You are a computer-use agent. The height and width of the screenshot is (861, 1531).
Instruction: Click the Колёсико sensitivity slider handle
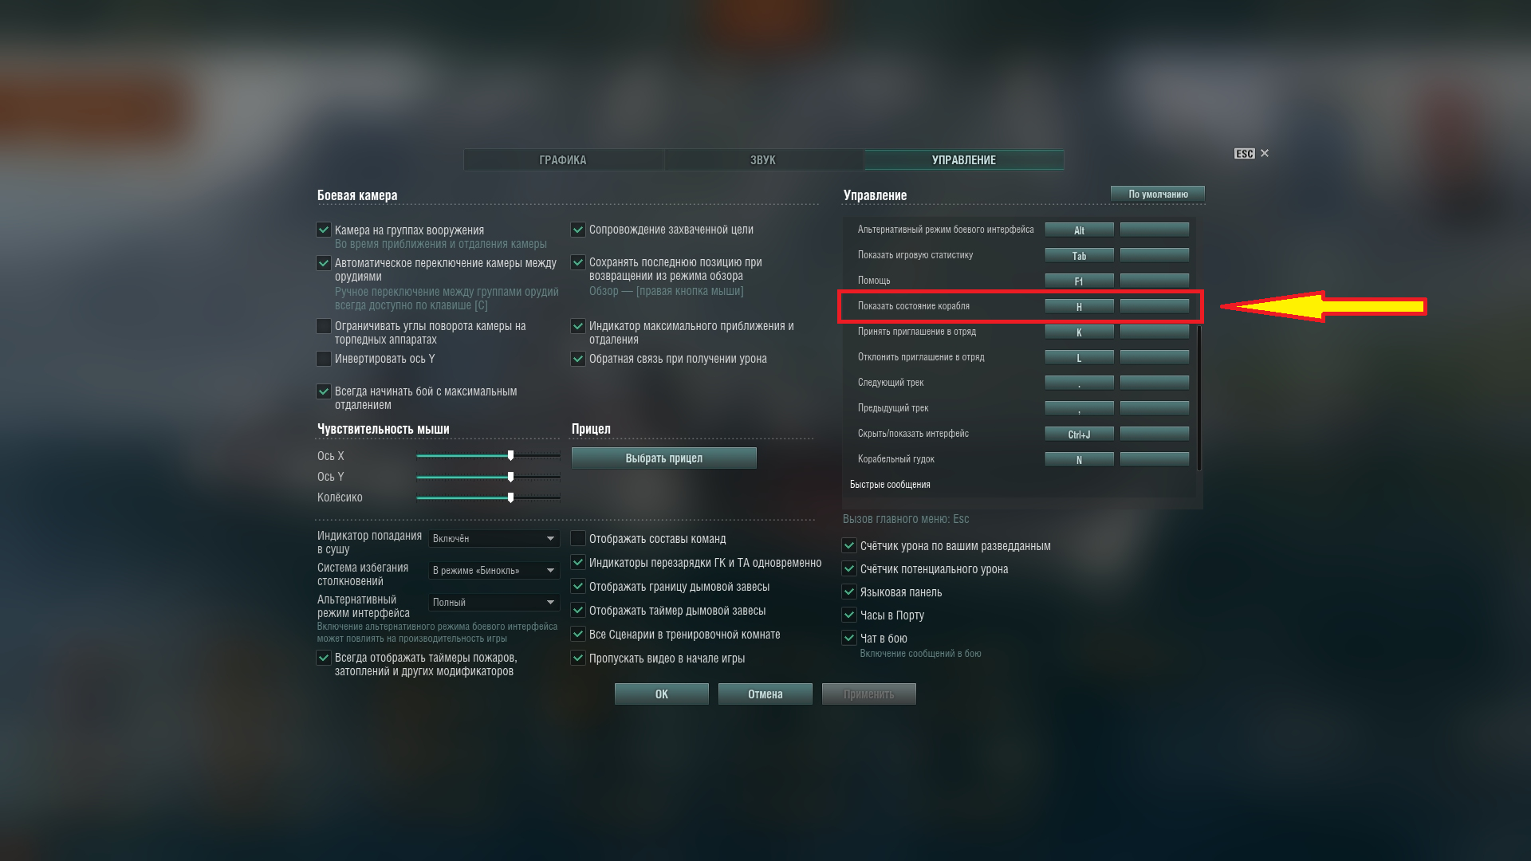tap(511, 497)
